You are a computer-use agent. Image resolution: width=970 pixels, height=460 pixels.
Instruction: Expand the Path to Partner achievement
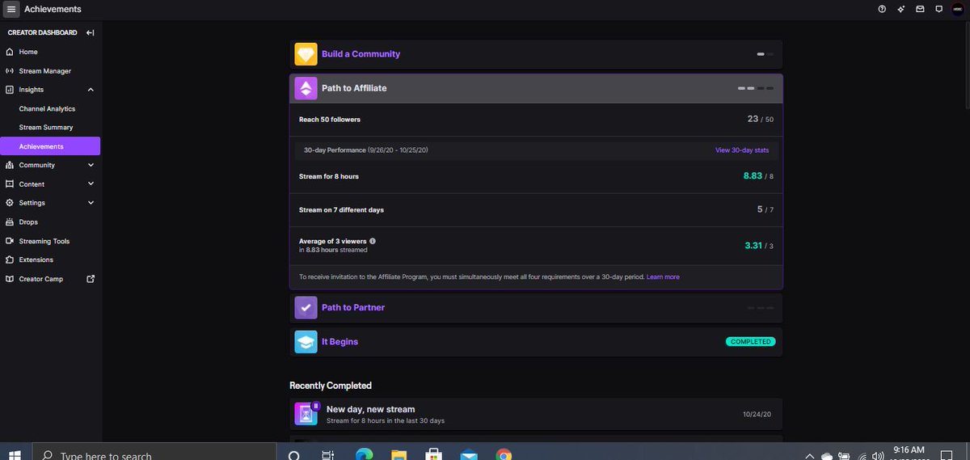pyautogui.click(x=536, y=308)
